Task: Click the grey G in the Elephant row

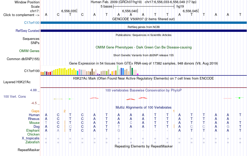Action: 119,130
